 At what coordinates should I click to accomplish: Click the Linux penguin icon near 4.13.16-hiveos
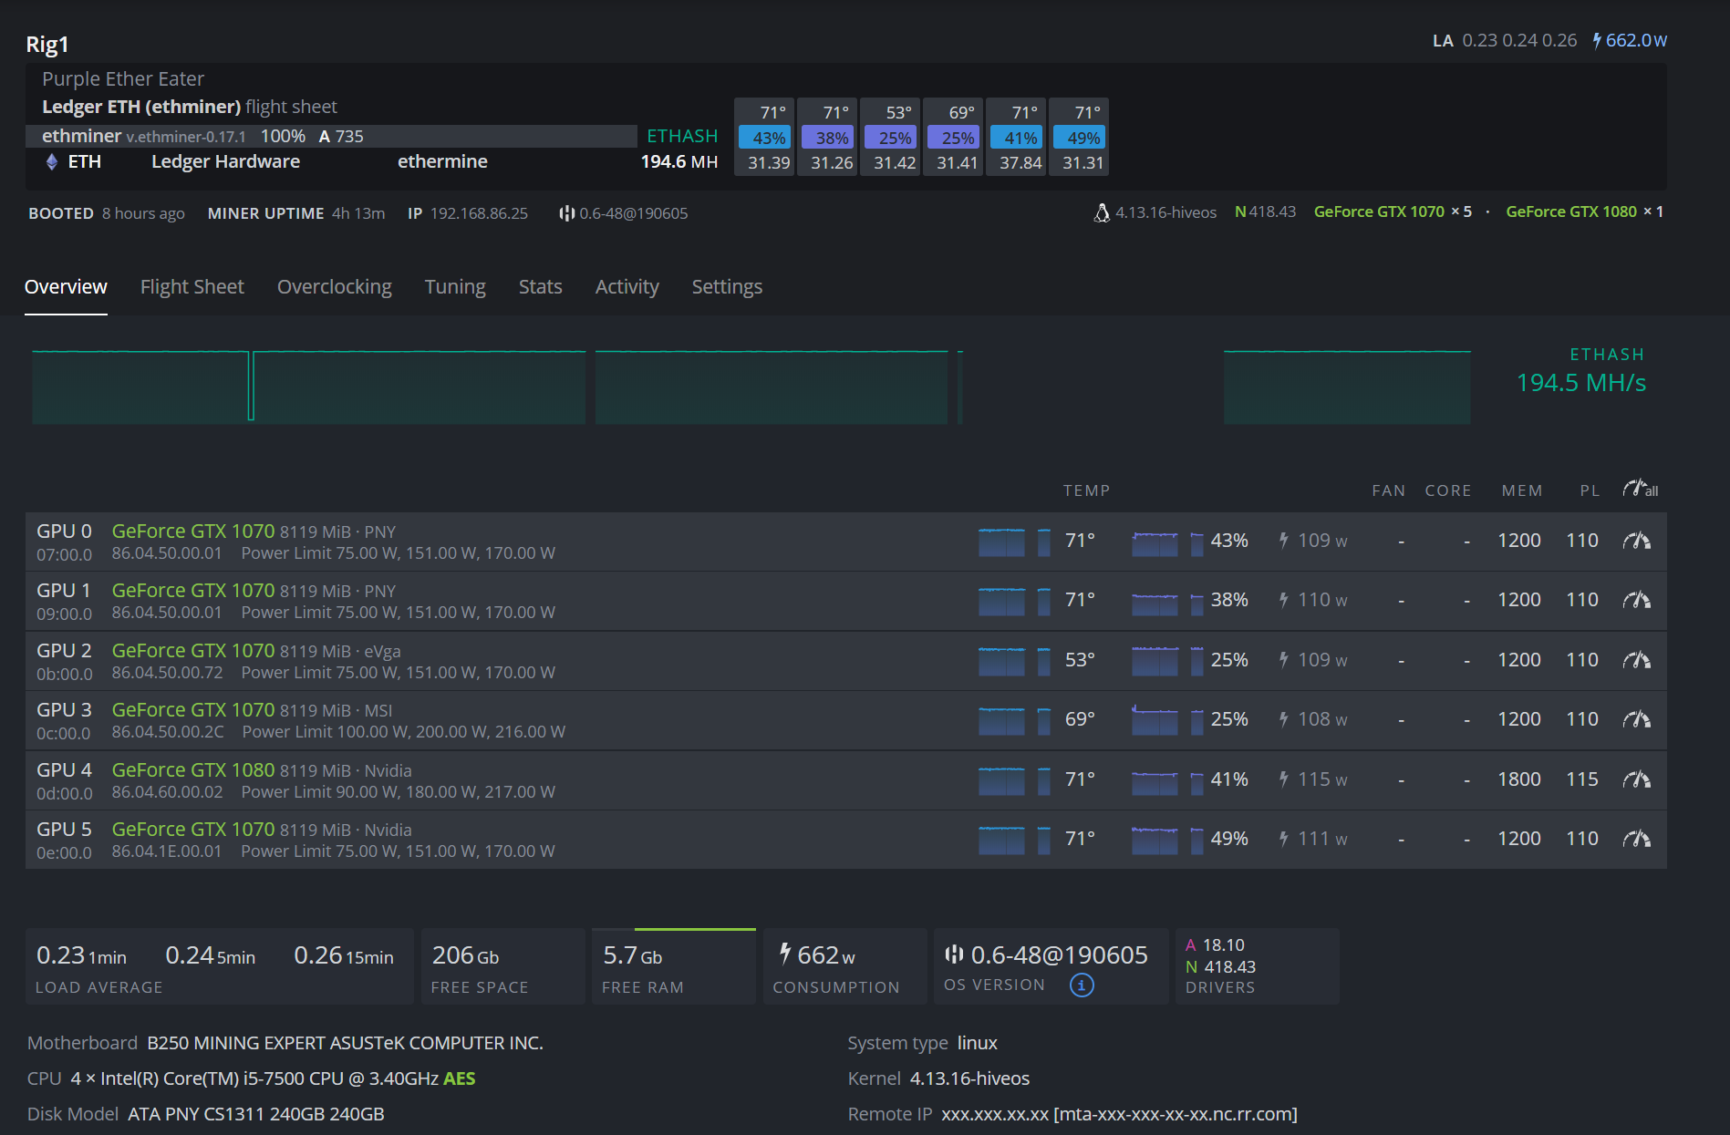pyautogui.click(x=1100, y=211)
